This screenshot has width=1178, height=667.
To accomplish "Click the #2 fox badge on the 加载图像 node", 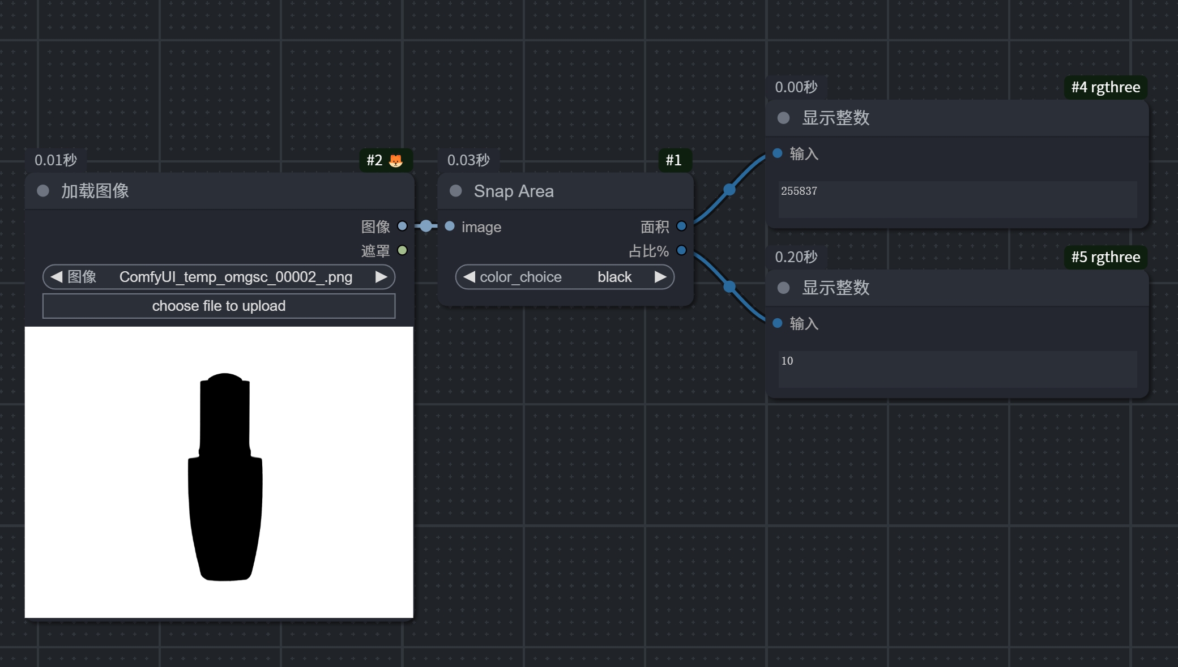I will [386, 160].
